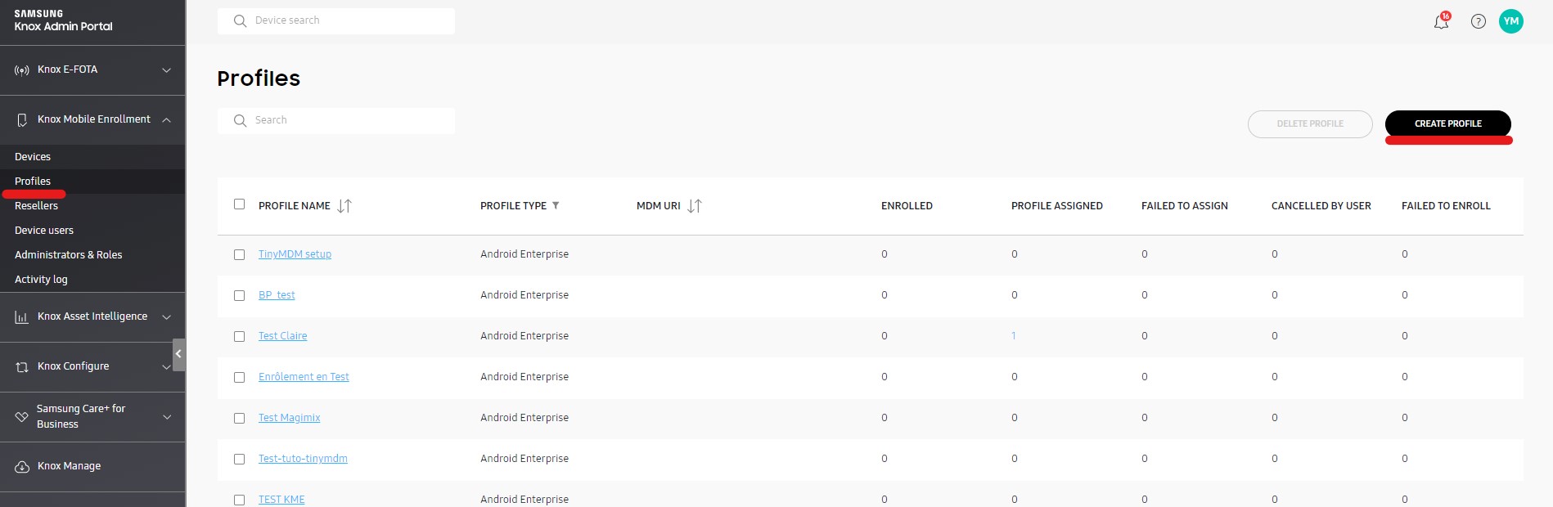Click the Samsung Care+ heart icon

pyautogui.click(x=22, y=417)
